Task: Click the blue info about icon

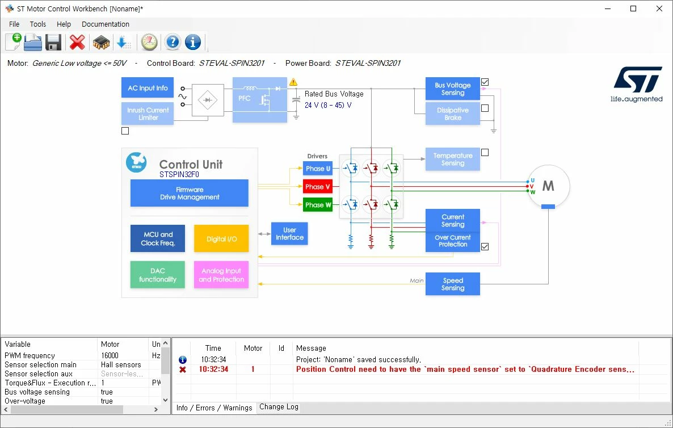Action: [193, 42]
